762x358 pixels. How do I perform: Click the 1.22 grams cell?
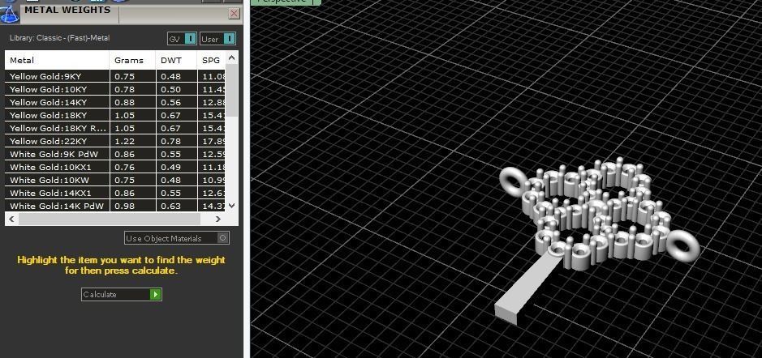tap(132, 141)
